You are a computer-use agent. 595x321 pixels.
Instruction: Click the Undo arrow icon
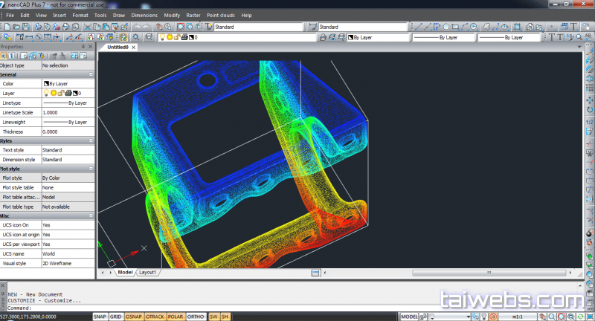(137, 27)
